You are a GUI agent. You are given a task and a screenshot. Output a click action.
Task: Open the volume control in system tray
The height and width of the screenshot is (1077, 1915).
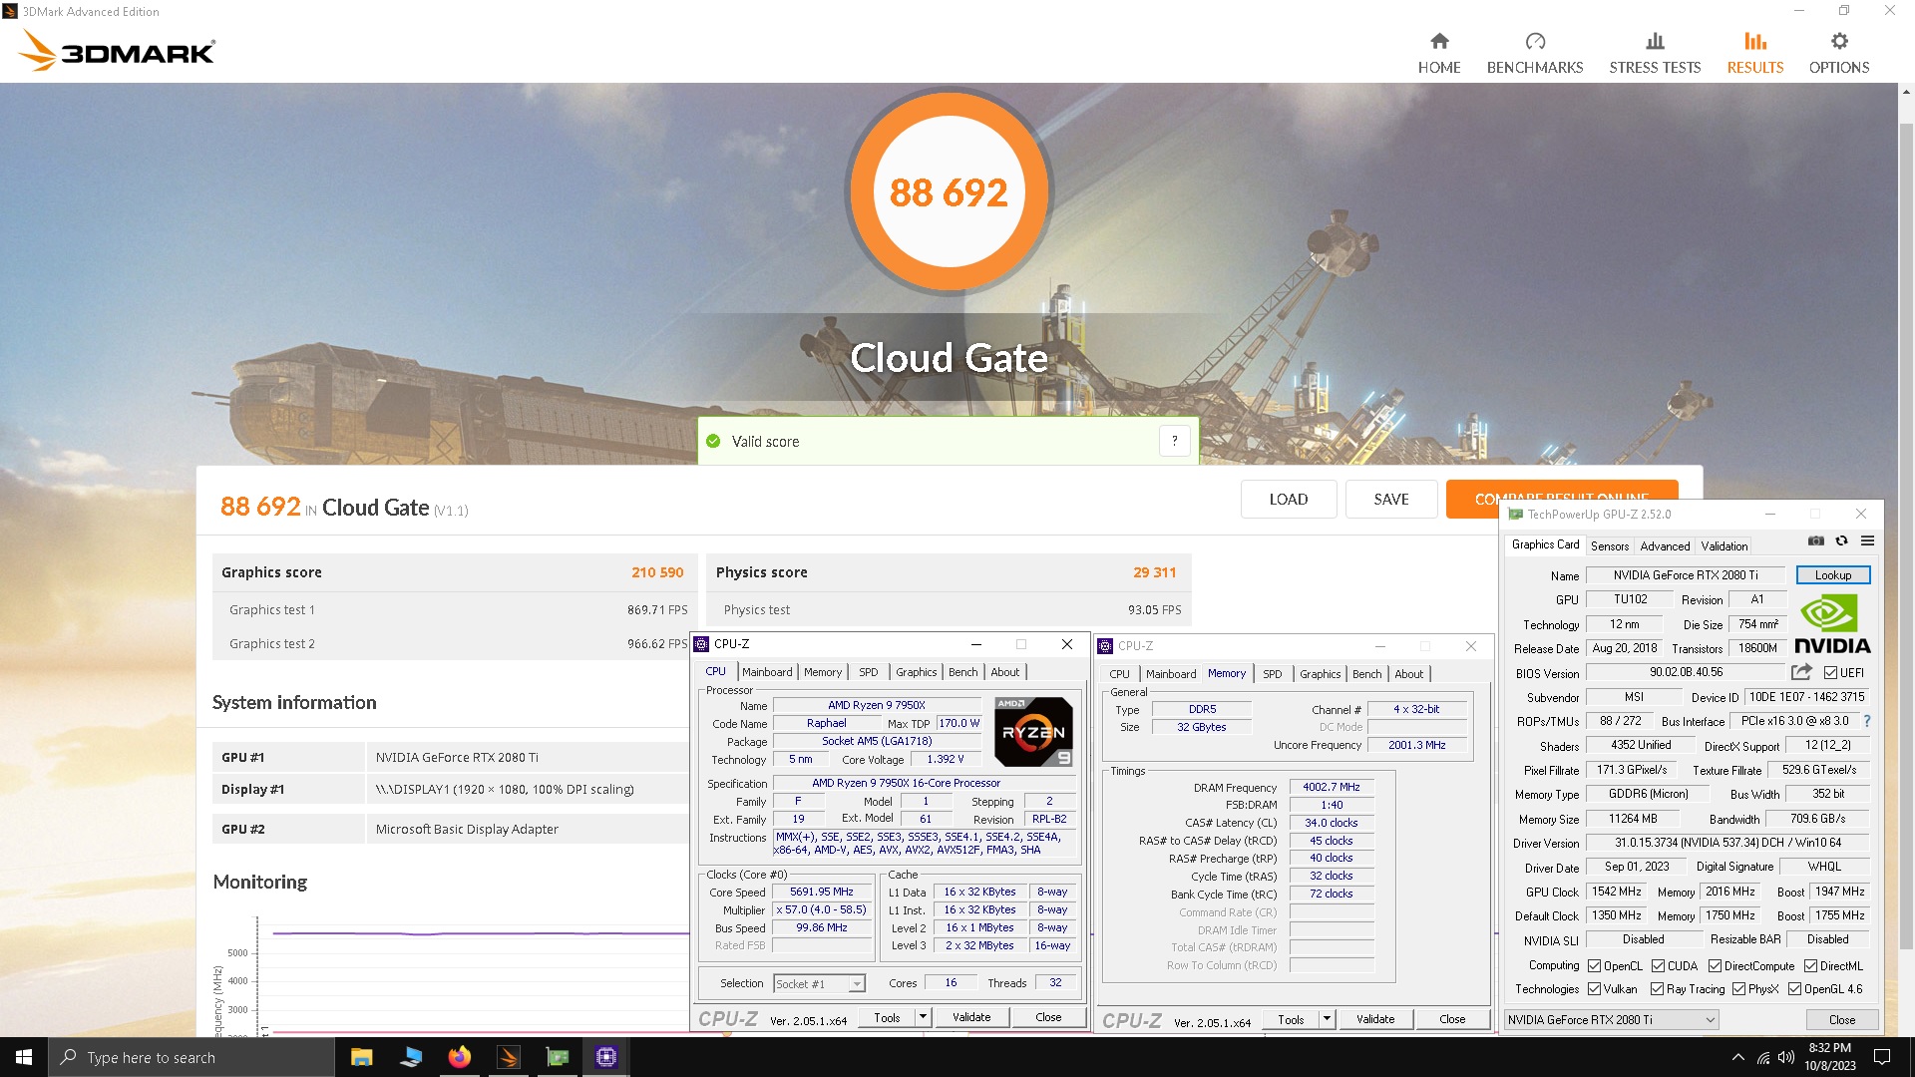pos(1786,1057)
